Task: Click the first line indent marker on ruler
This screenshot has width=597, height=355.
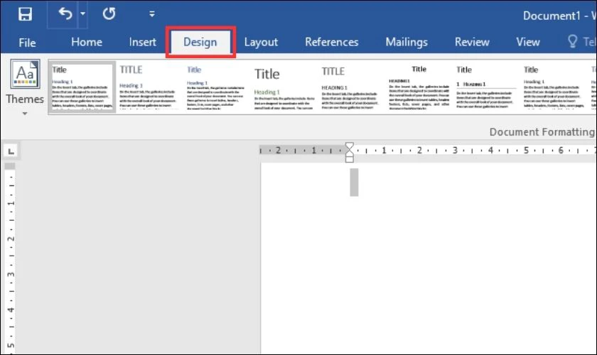Action: tap(349, 146)
